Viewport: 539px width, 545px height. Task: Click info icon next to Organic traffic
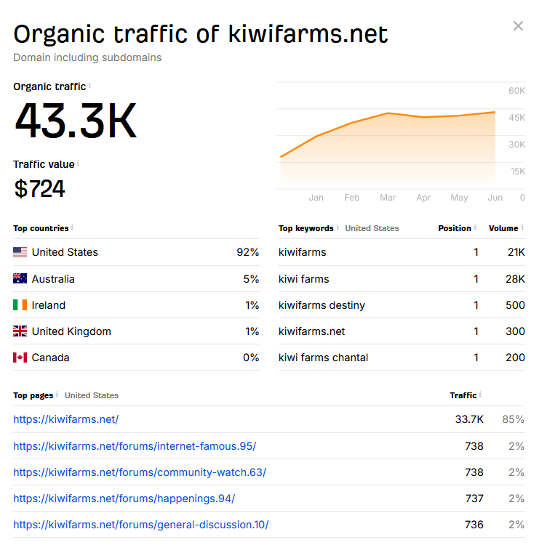click(x=89, y=85)
